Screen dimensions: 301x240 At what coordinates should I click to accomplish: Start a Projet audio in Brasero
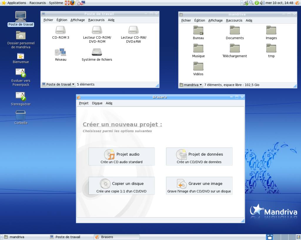coord(121,156)
